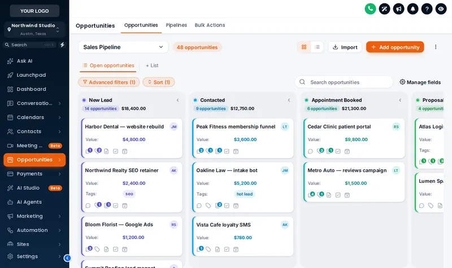Switch to list view toggle

[317, 47]
